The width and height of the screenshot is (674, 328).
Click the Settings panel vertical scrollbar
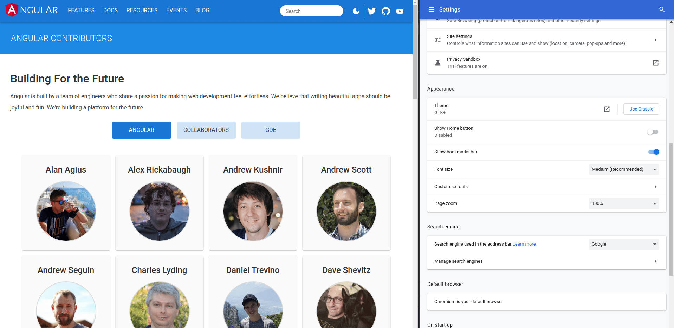(672, 209)
